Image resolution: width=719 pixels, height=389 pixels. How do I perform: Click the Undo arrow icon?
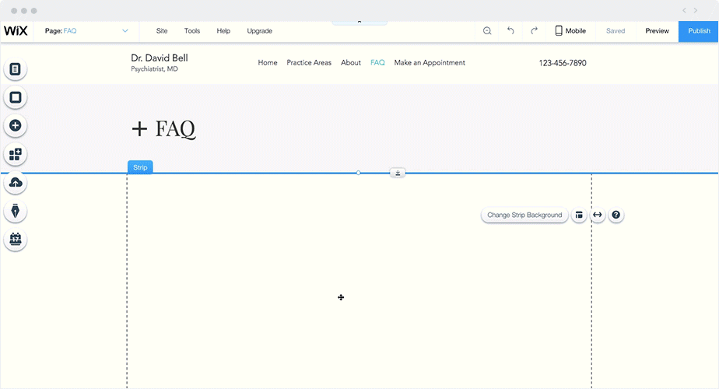(x=510, y=31)
